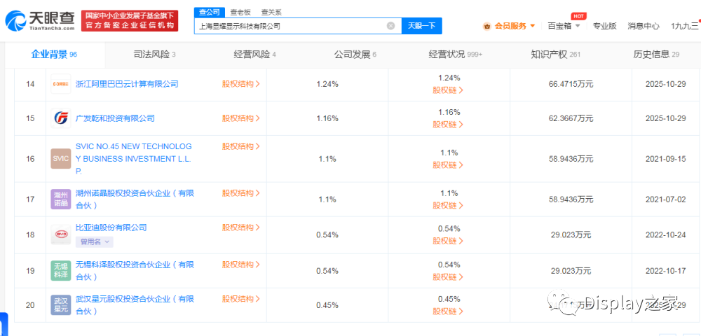701x336 pixels.
Task: Click the BYD company logo
Action: 61,234
